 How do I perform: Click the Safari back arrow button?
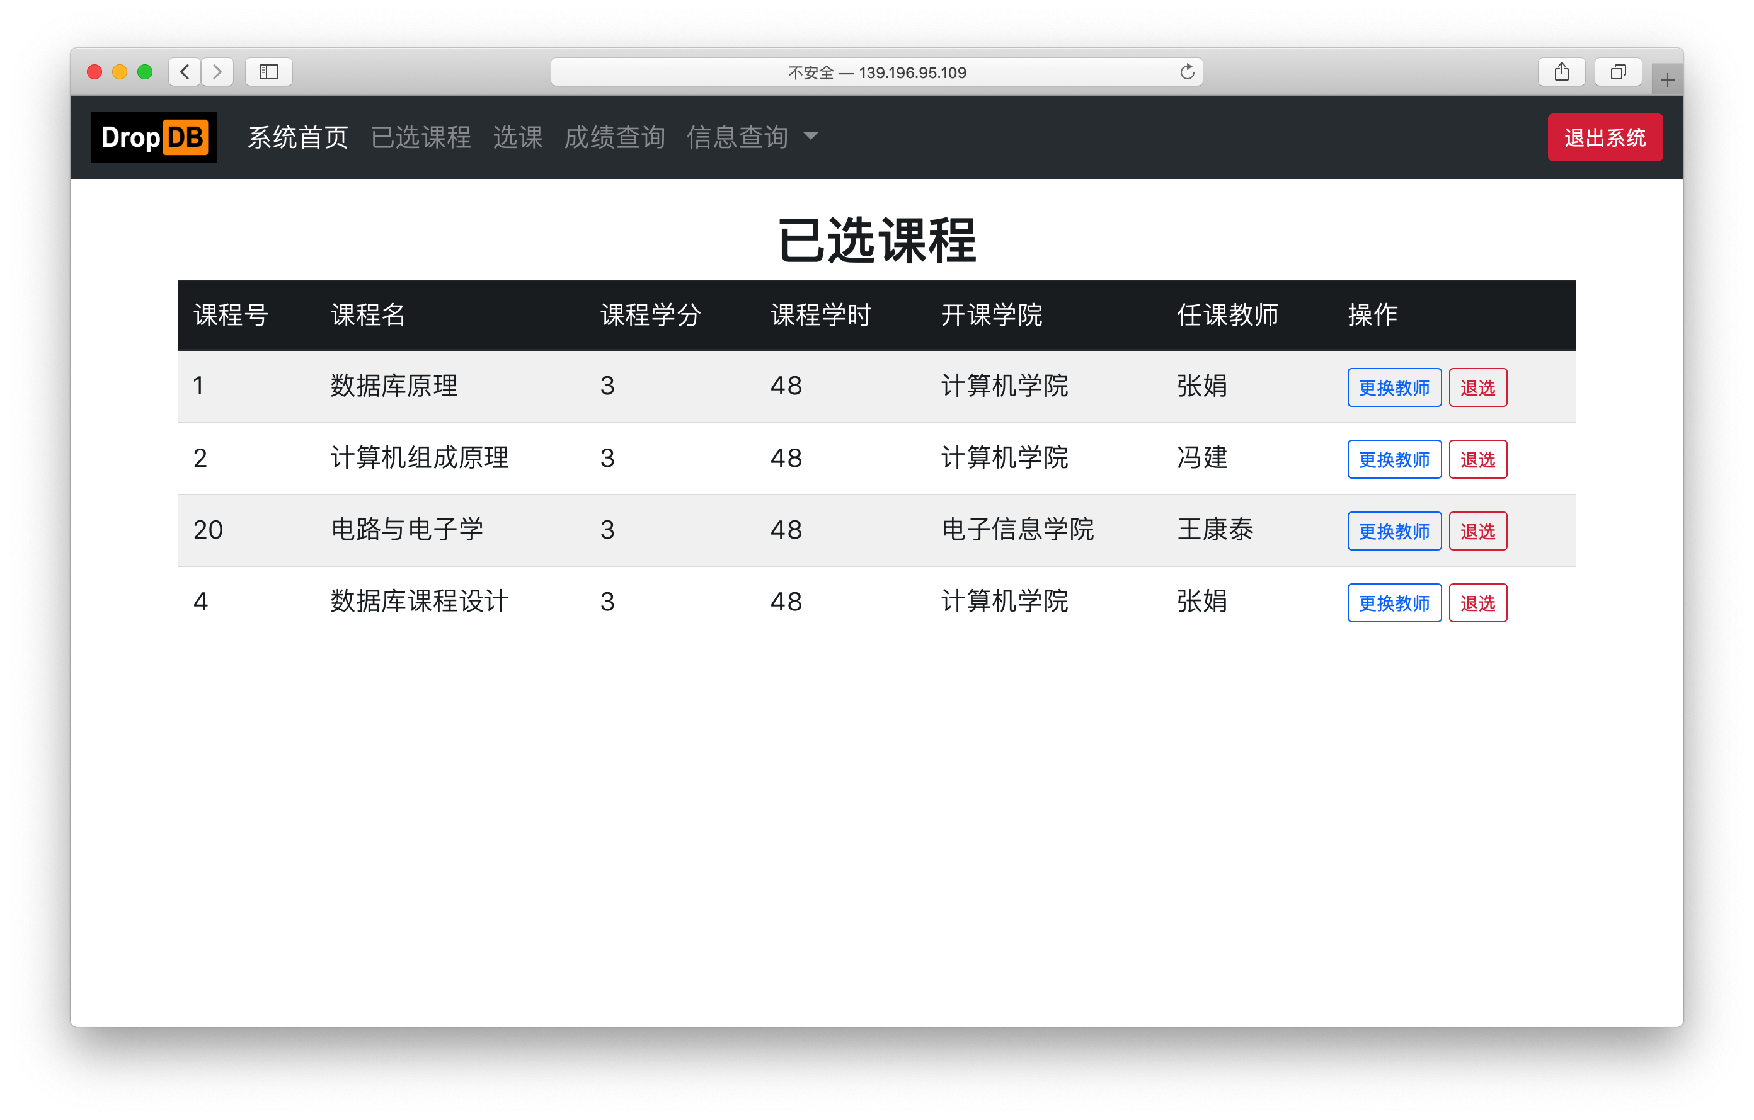point(185,71)
